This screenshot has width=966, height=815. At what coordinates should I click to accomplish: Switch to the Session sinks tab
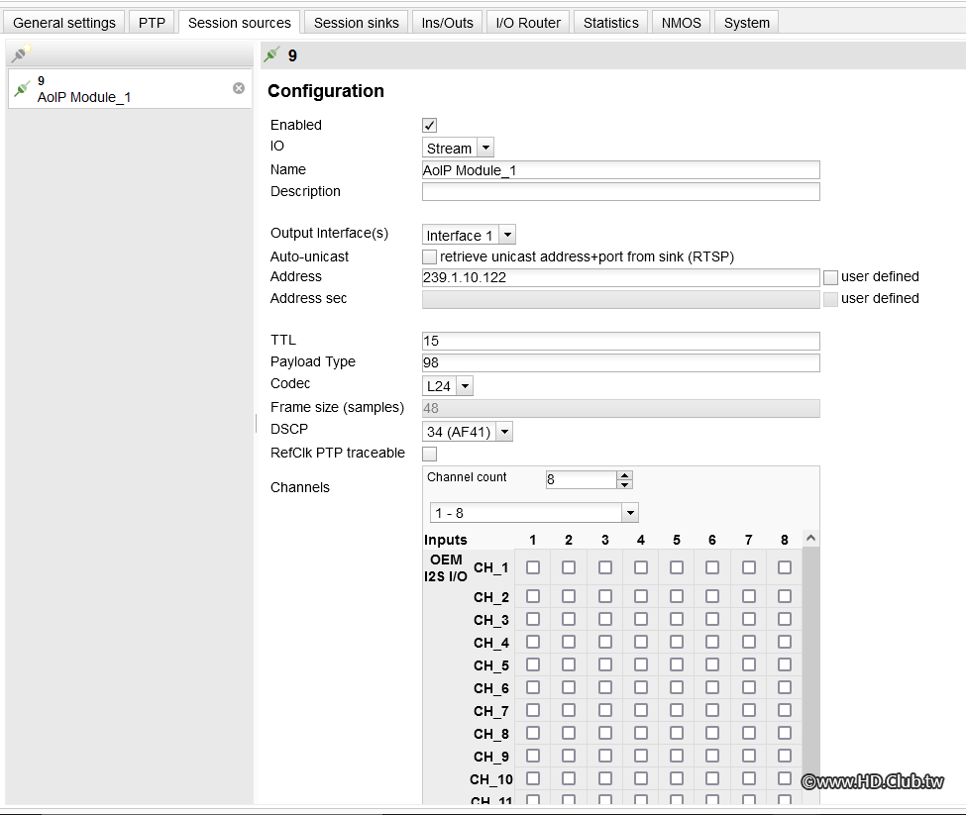pyautogui.click(x=356, y=22)
